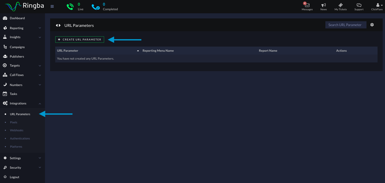
Task: Expand the Insights menu chevron
Action: point(40,37)
